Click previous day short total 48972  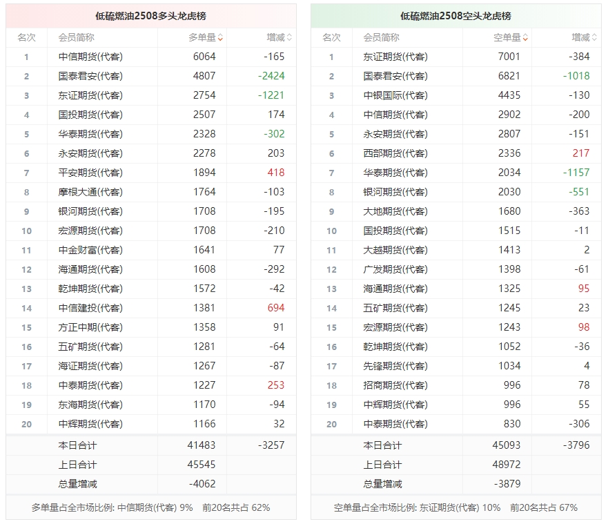[x=507, y=465]
